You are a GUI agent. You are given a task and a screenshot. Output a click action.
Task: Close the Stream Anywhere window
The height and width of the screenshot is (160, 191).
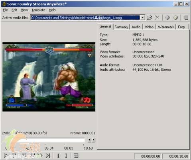tap(187, 4)
